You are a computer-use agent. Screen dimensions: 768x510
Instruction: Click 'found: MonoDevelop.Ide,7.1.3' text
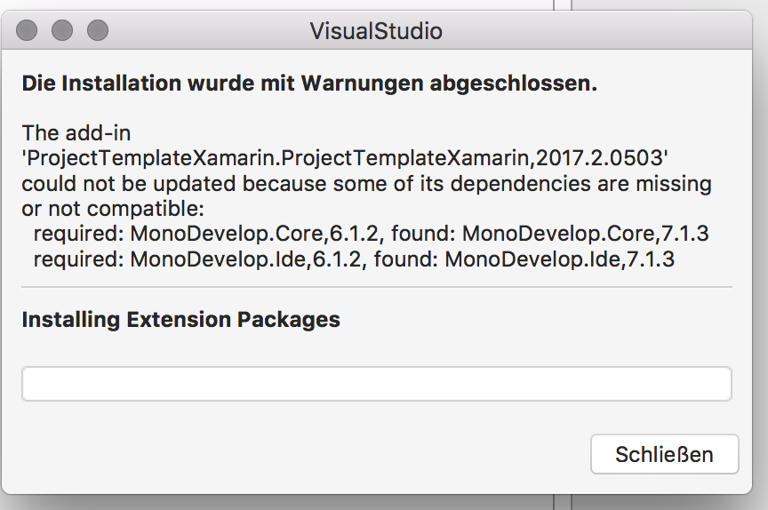(x=532, y=259)
